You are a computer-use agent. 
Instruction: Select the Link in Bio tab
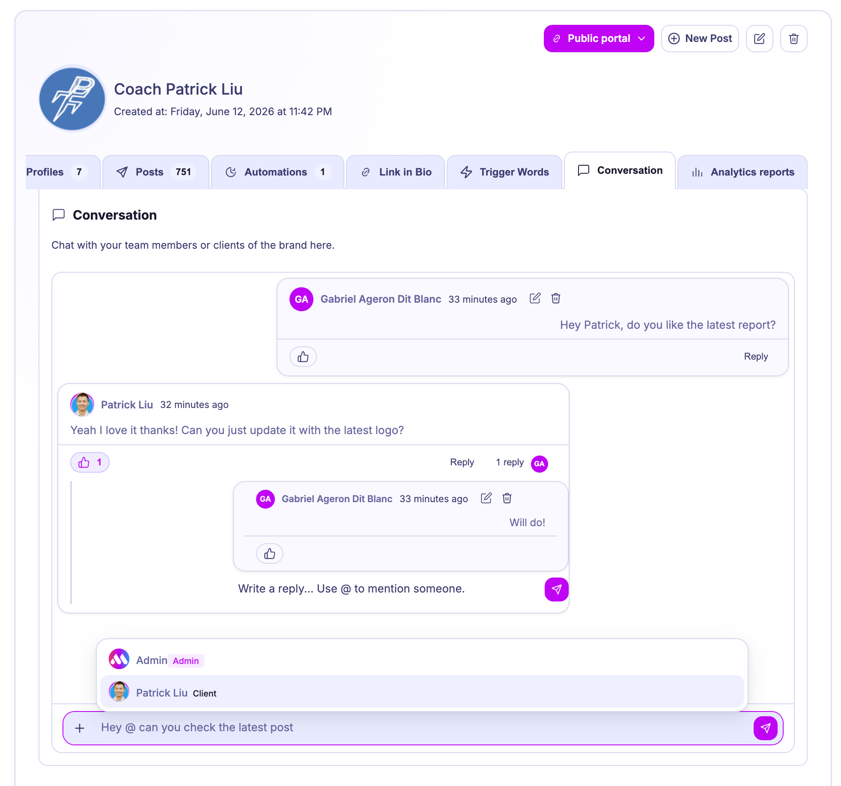click(x=396, y=172)
